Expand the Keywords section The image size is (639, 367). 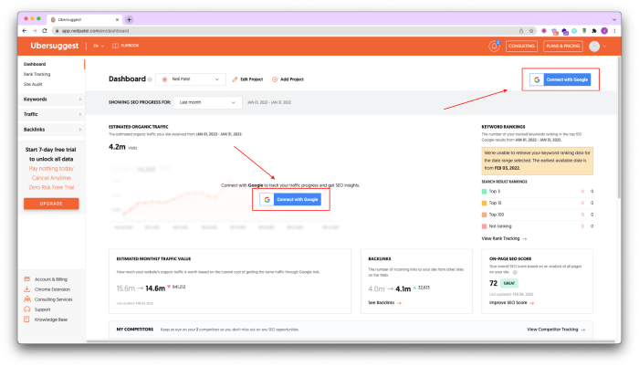pyautogui.click(x=52, y=100)
